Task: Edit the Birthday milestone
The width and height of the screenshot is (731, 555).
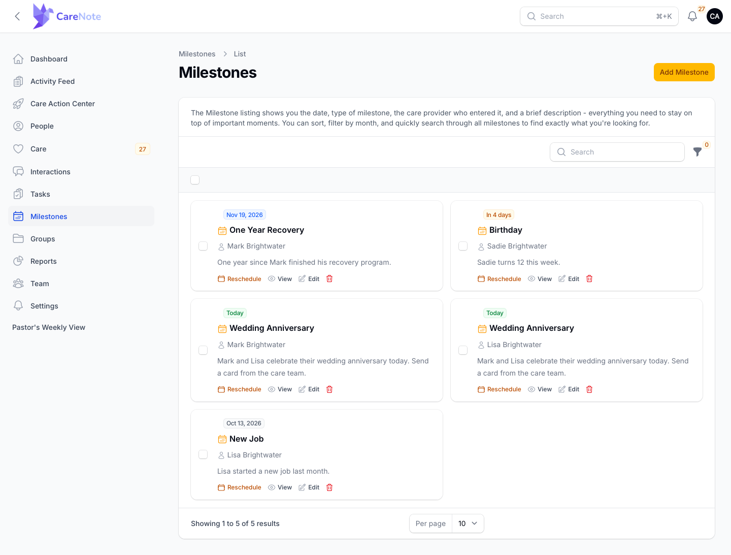Action: pyautogui.click(x=569, y=279)
